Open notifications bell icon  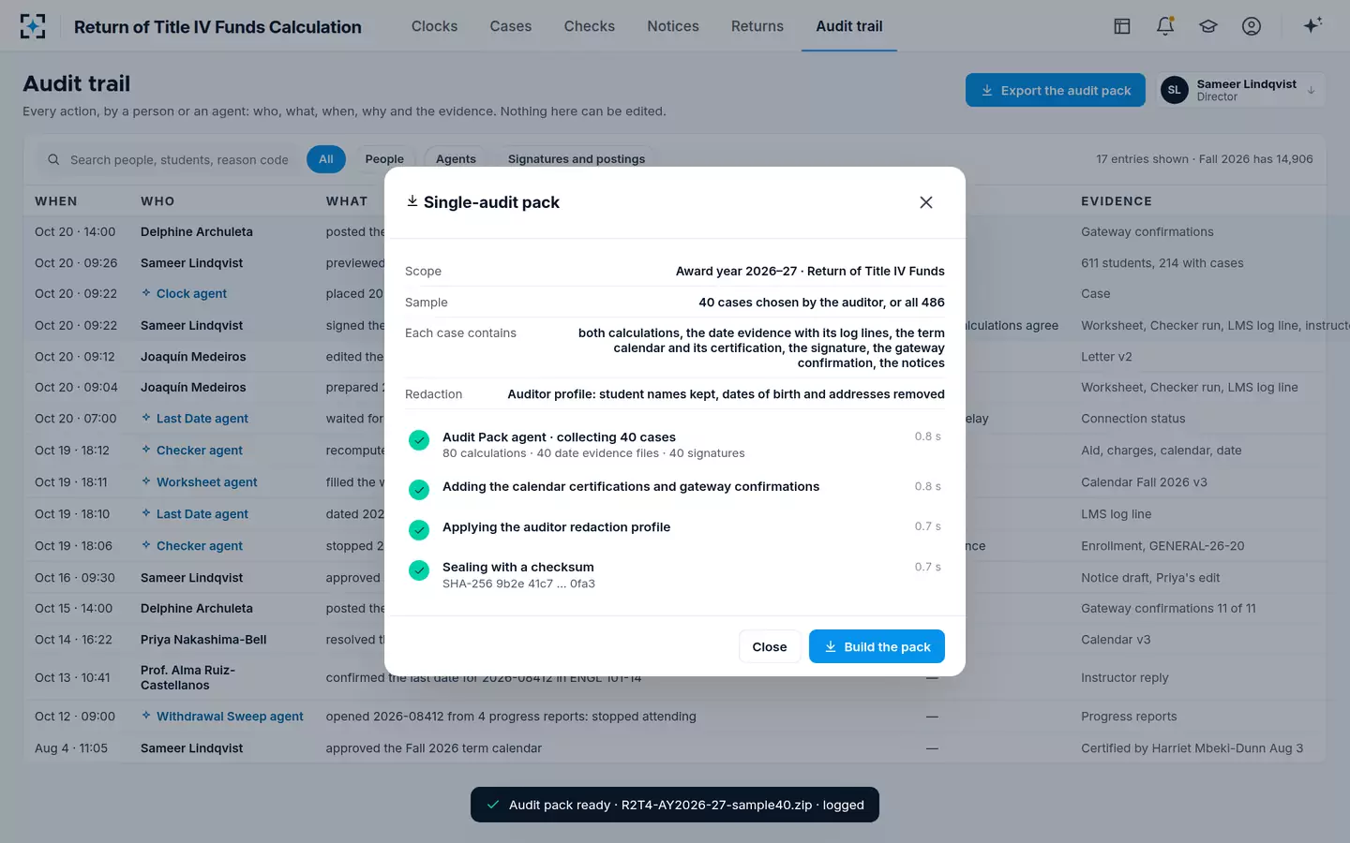tap(1165, 26)
